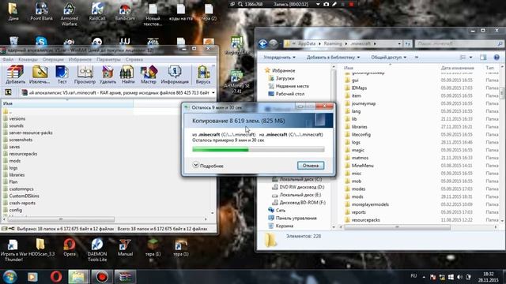Click copy progress bar in dialog

259,149
